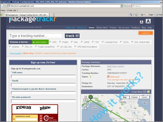
Task: Click the reCAPTCHA refresh challenge icon
Action: pos(41,116)
